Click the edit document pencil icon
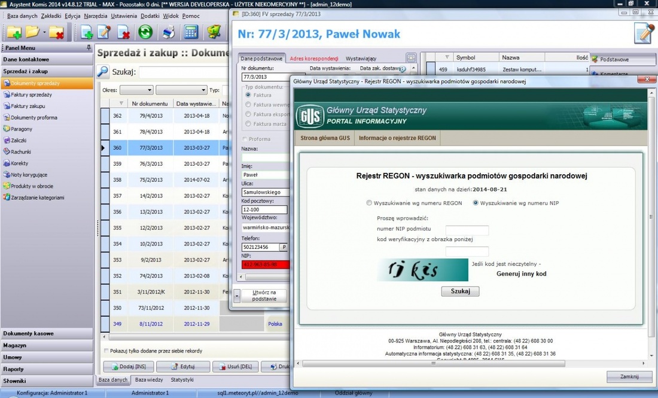The height and width of the screenshot is (398, 658). pos(104,32)
